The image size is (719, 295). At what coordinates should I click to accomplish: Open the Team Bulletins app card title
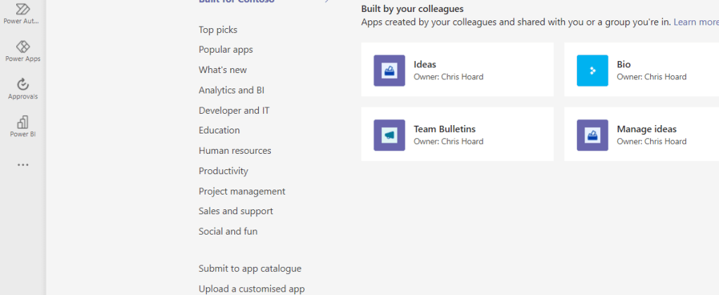click(x=445, y=129)
